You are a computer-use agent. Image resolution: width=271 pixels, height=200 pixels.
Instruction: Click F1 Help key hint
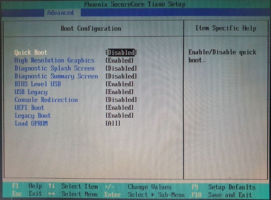pyautogui.click(x=27, y=186)
